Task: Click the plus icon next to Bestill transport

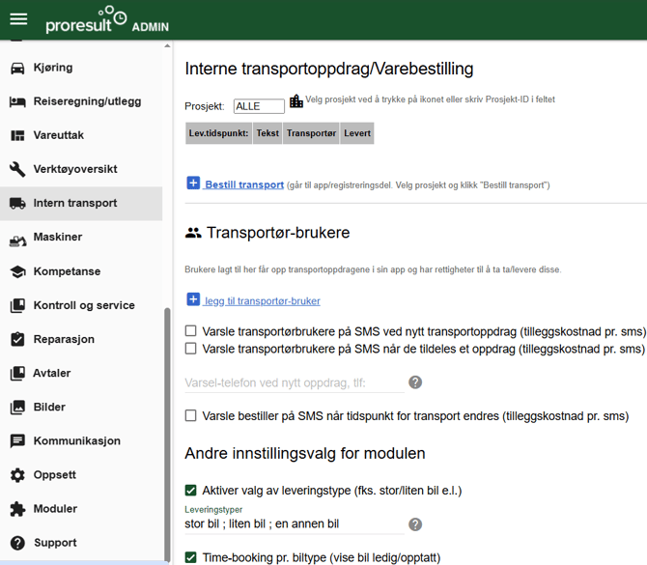Action: 193,184
